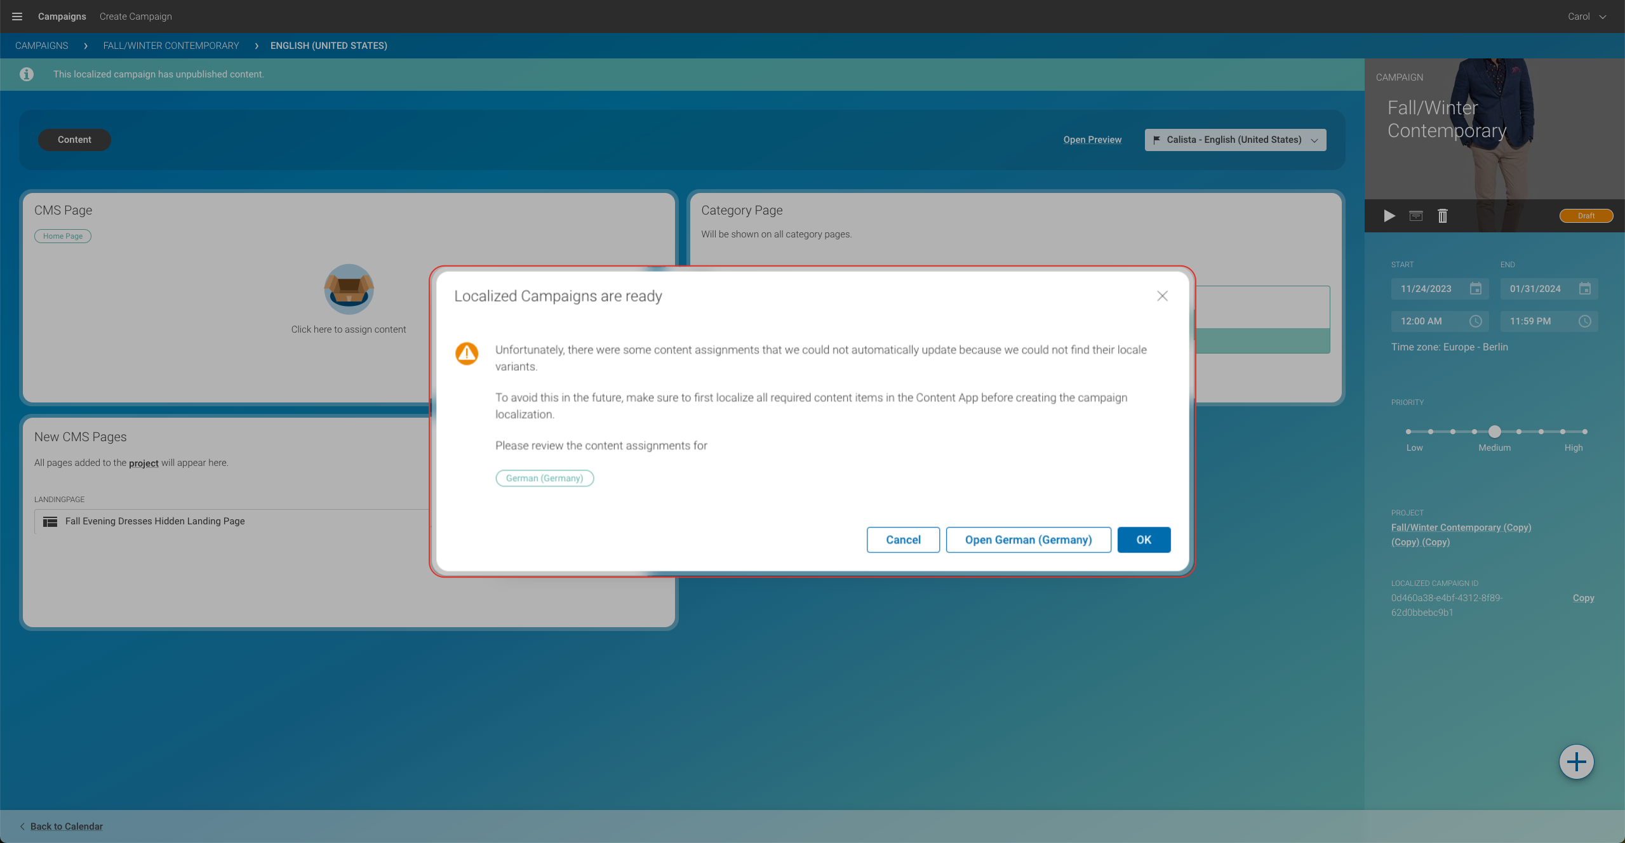The height and width of the screenshot is (843, 1625).
Task: Archive the campaign using the archive box icon
Action: click(x=1415, y=216)
